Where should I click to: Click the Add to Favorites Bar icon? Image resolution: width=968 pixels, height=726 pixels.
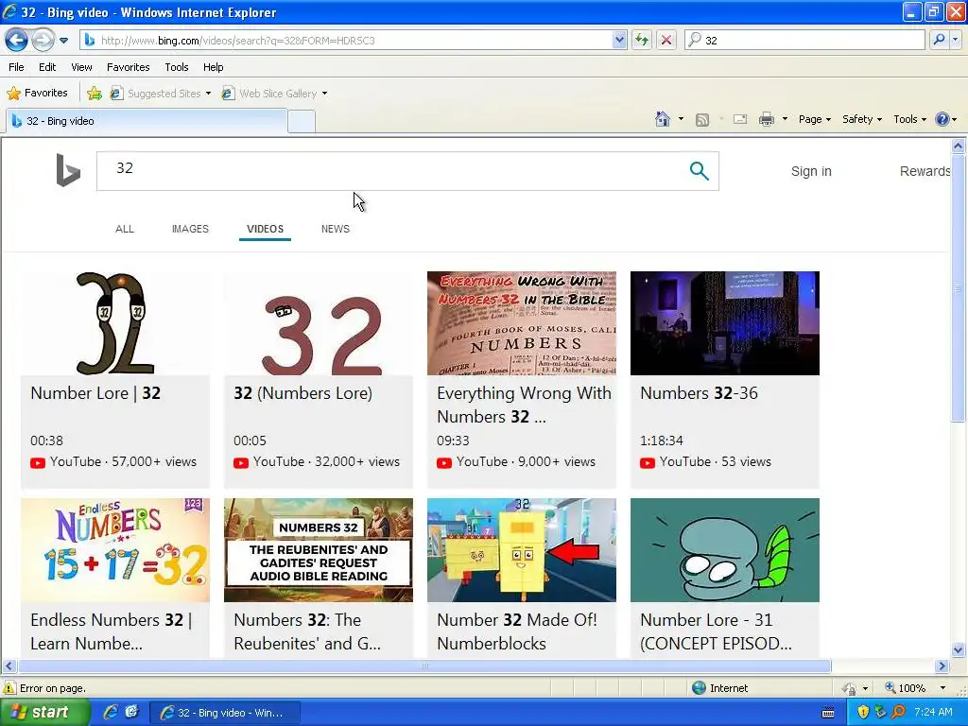coord(94,94)
